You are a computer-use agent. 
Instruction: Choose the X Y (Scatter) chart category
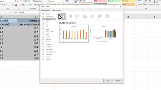coord(49,32)
